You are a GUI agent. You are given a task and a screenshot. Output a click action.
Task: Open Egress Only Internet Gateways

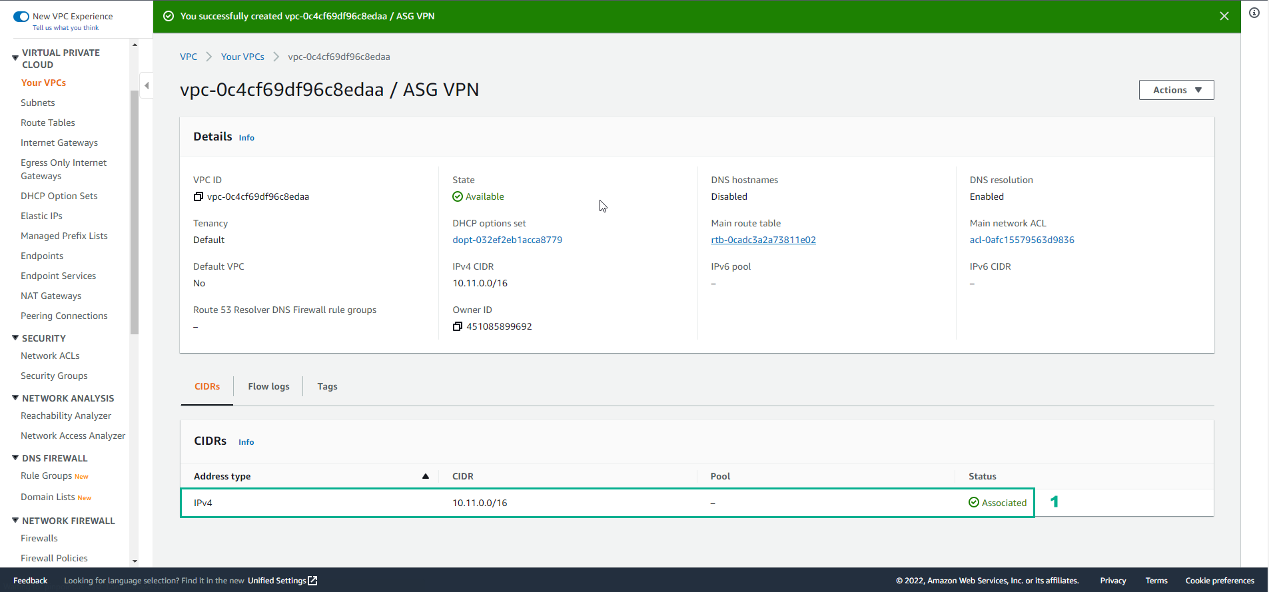click(x=63, y=169)
